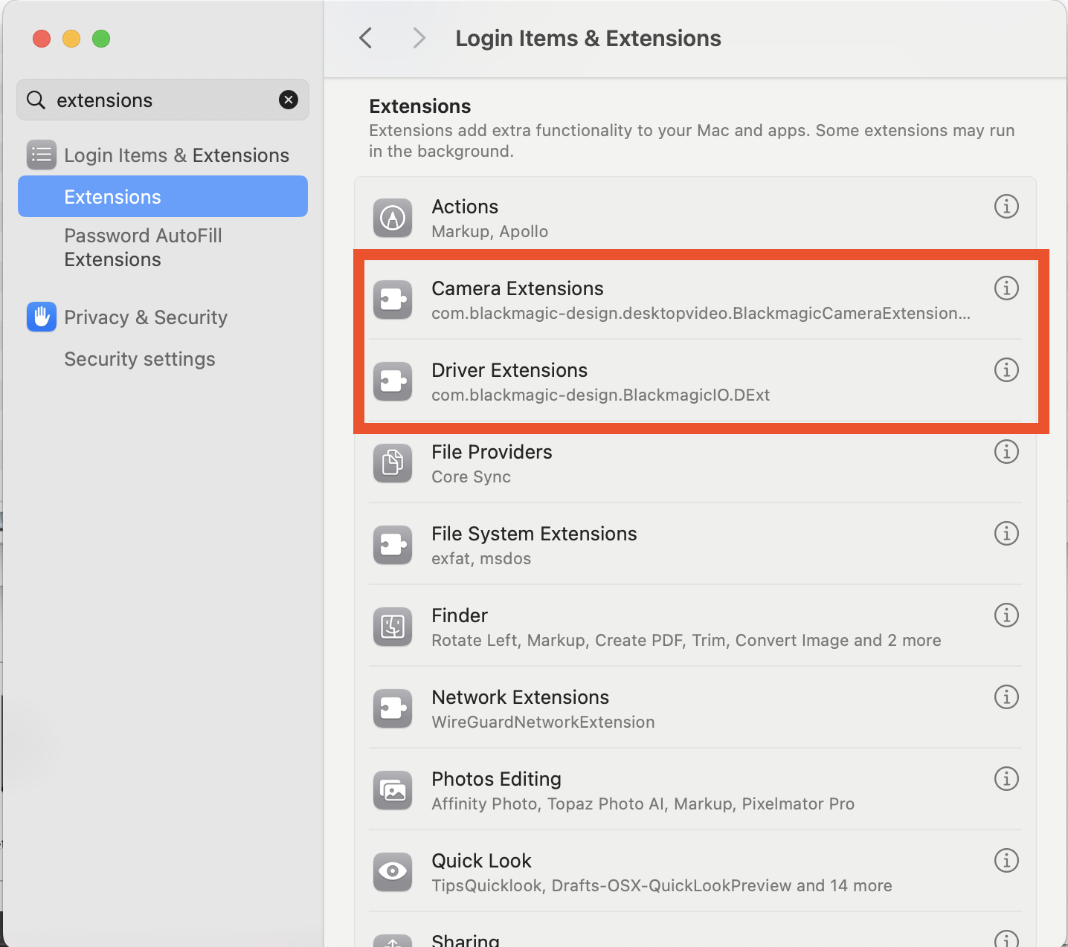Viewport: 1068px width, 947px height.
Task: Click the BlackmagicCameraExtension subtitle text
Action: (701, 313)
